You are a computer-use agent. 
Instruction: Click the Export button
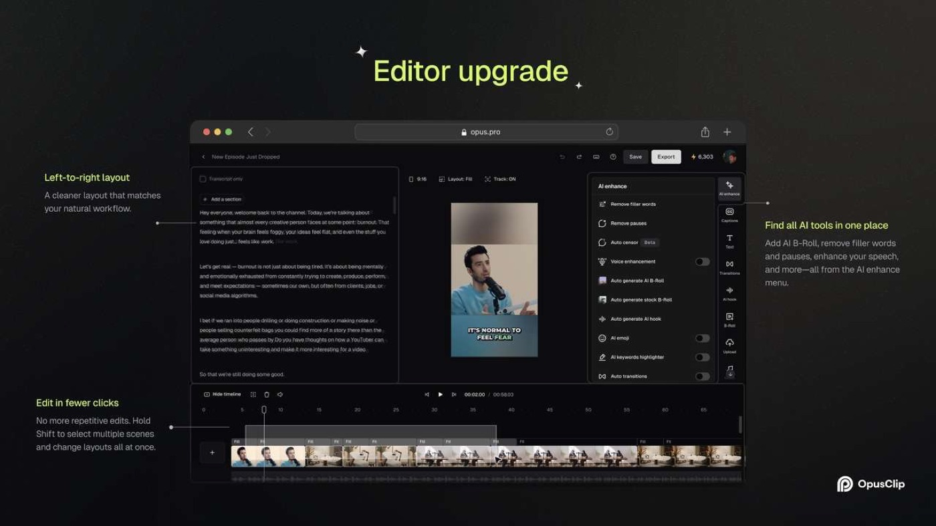pos(666,157)
